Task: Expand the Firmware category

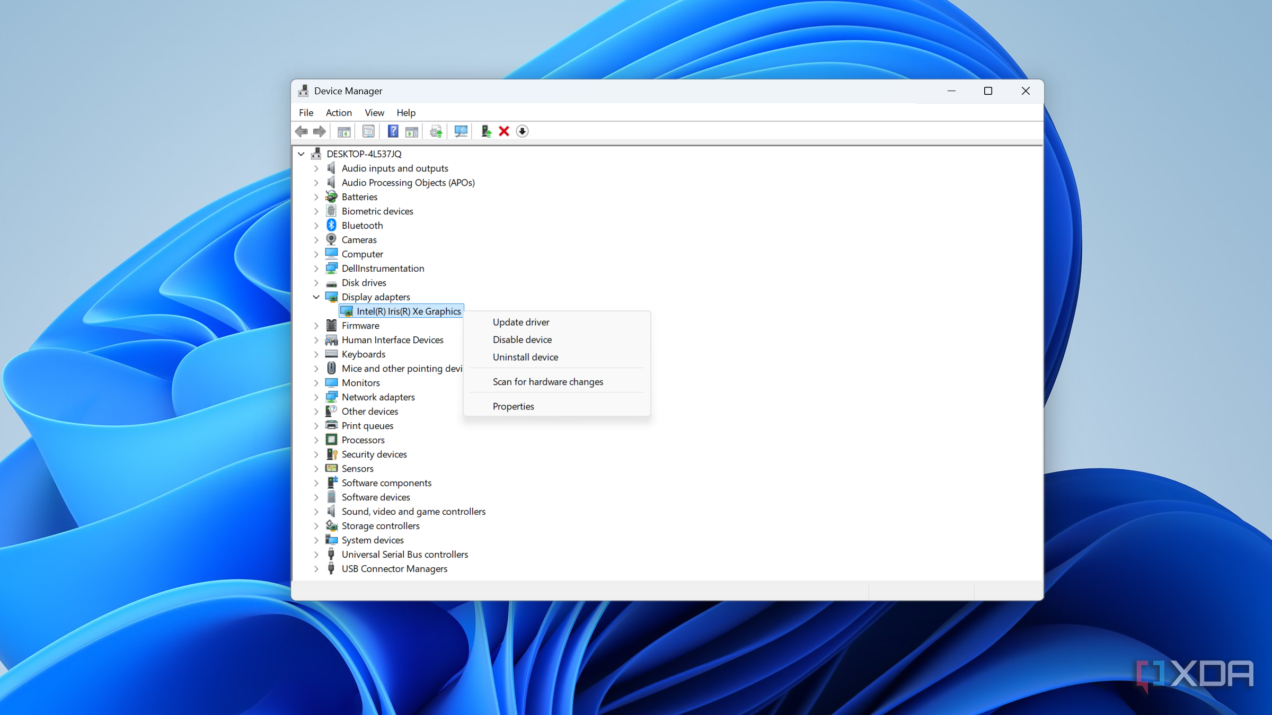Action: pos(316,325)
